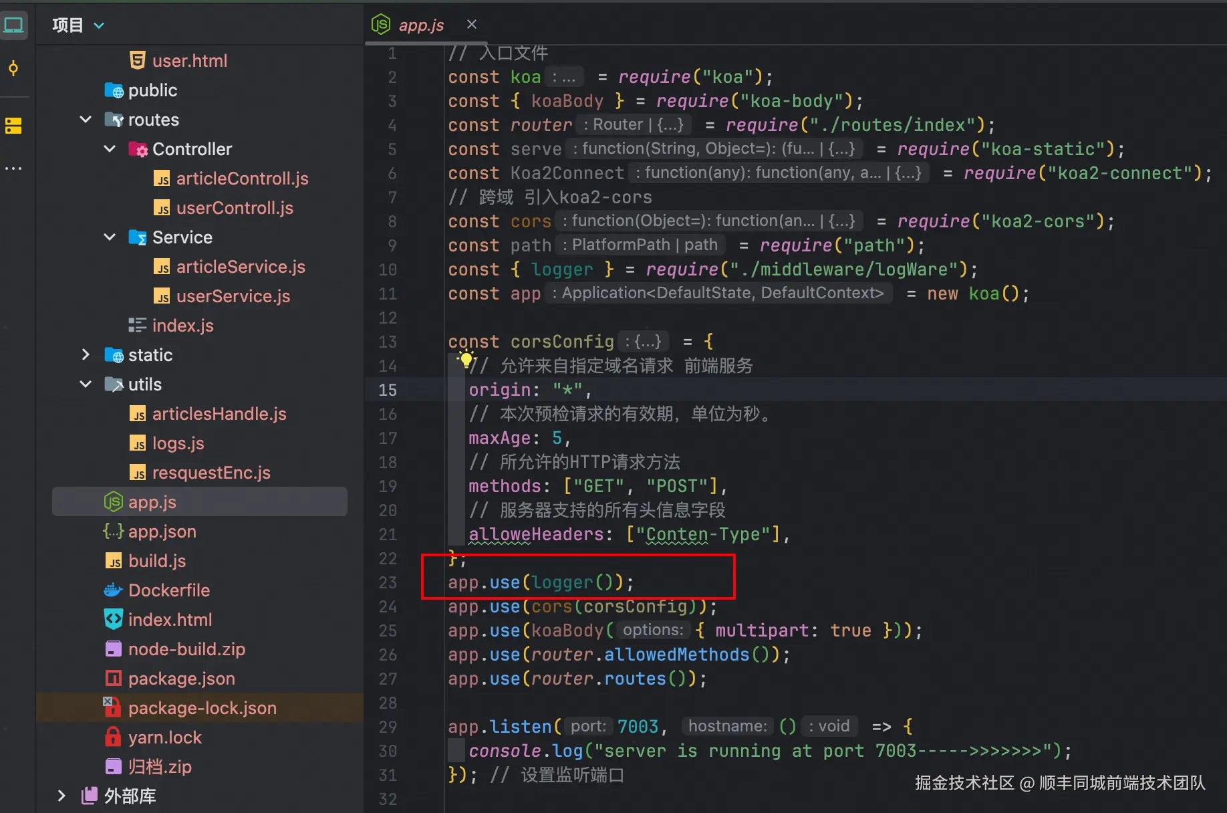Expand the static folder
The width and height of the screenshot is (1227, 813).
[86, 355]
